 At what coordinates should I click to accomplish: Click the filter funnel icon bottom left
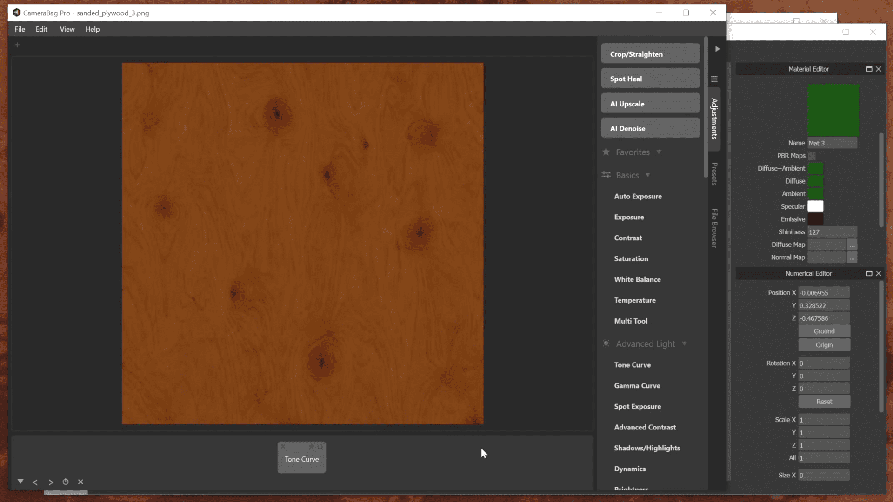click(20, 482)
